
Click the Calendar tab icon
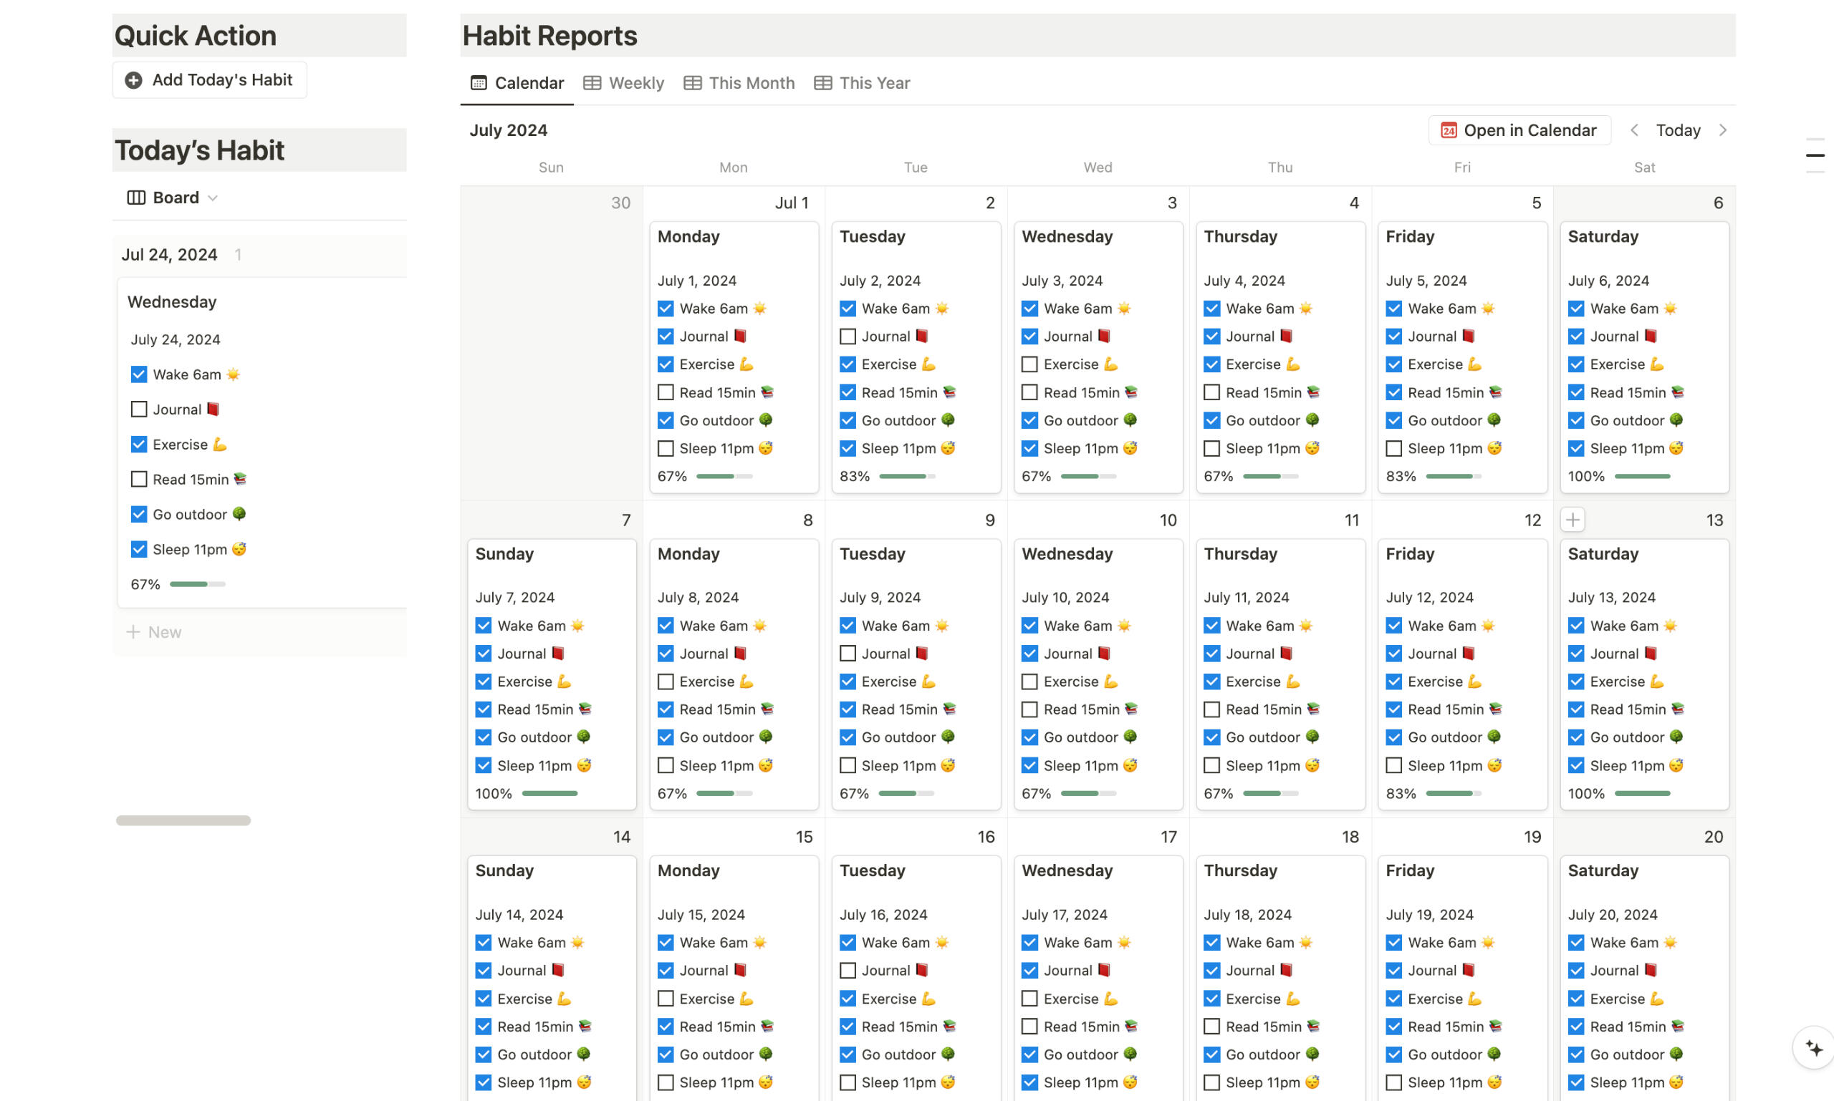click(479, 83)
